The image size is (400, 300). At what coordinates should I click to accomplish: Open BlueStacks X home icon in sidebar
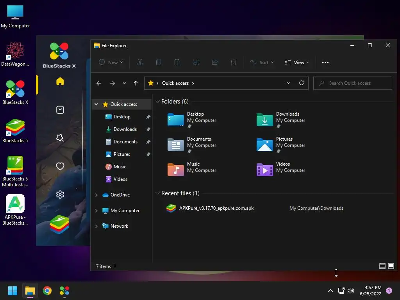60,81
